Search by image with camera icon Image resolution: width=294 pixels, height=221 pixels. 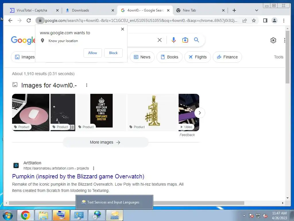click(185, 40)
